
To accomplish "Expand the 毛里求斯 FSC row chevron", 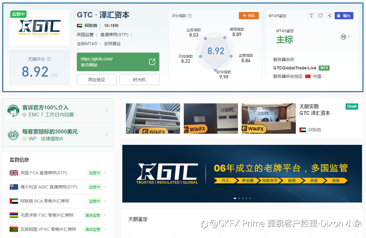I will 105,215.
